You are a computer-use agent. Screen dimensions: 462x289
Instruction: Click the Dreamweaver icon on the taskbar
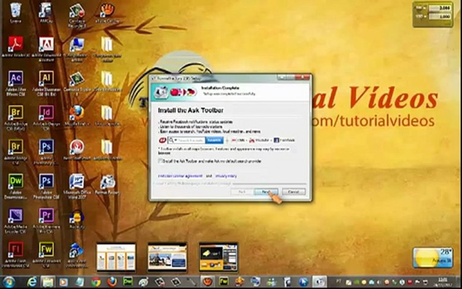click(128, 282)
